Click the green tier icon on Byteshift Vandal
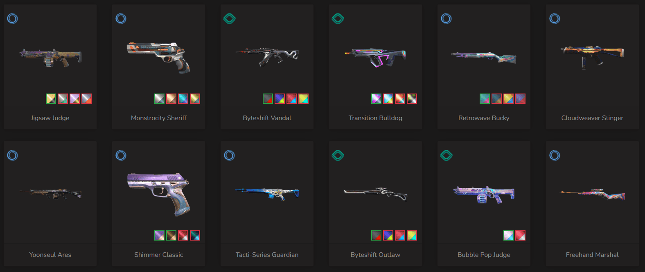 tap(230, 18)
